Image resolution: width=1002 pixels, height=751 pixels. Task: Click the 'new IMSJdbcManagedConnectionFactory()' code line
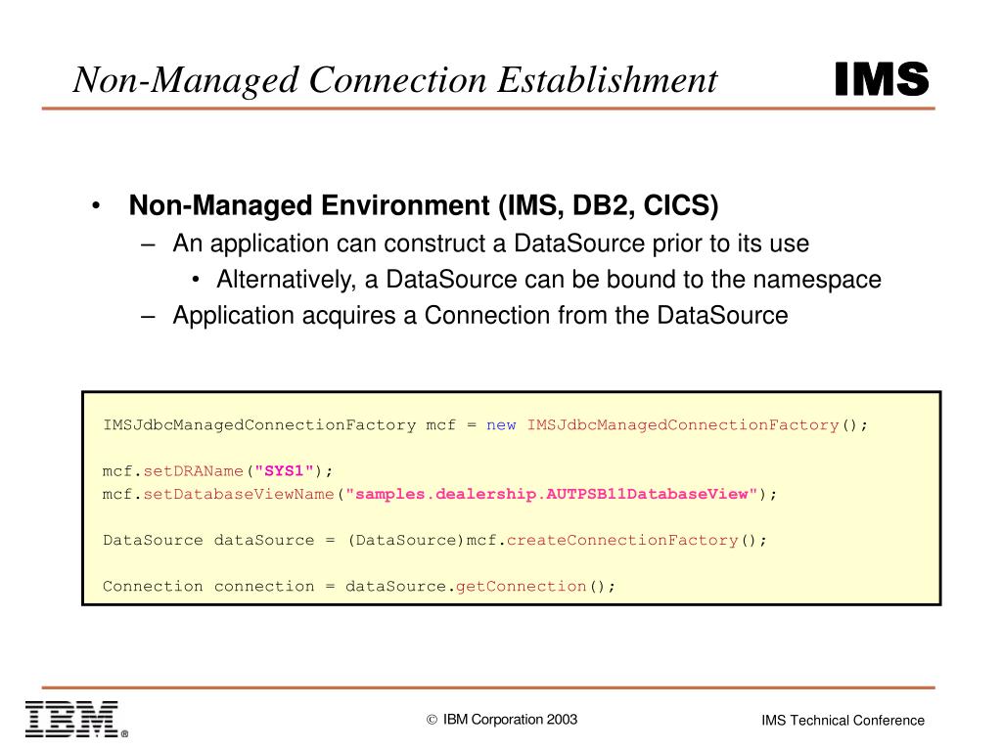tap(485, 425)
